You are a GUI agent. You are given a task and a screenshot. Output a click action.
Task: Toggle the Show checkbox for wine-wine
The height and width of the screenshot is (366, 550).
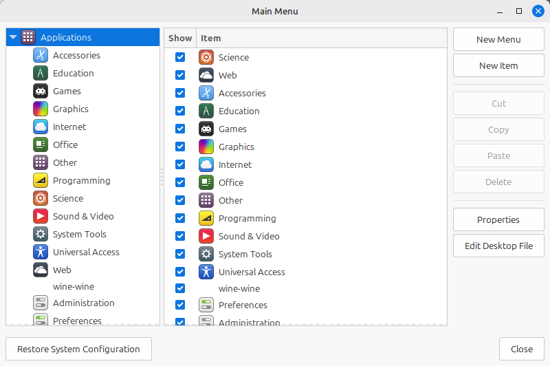tap(180, 288)
